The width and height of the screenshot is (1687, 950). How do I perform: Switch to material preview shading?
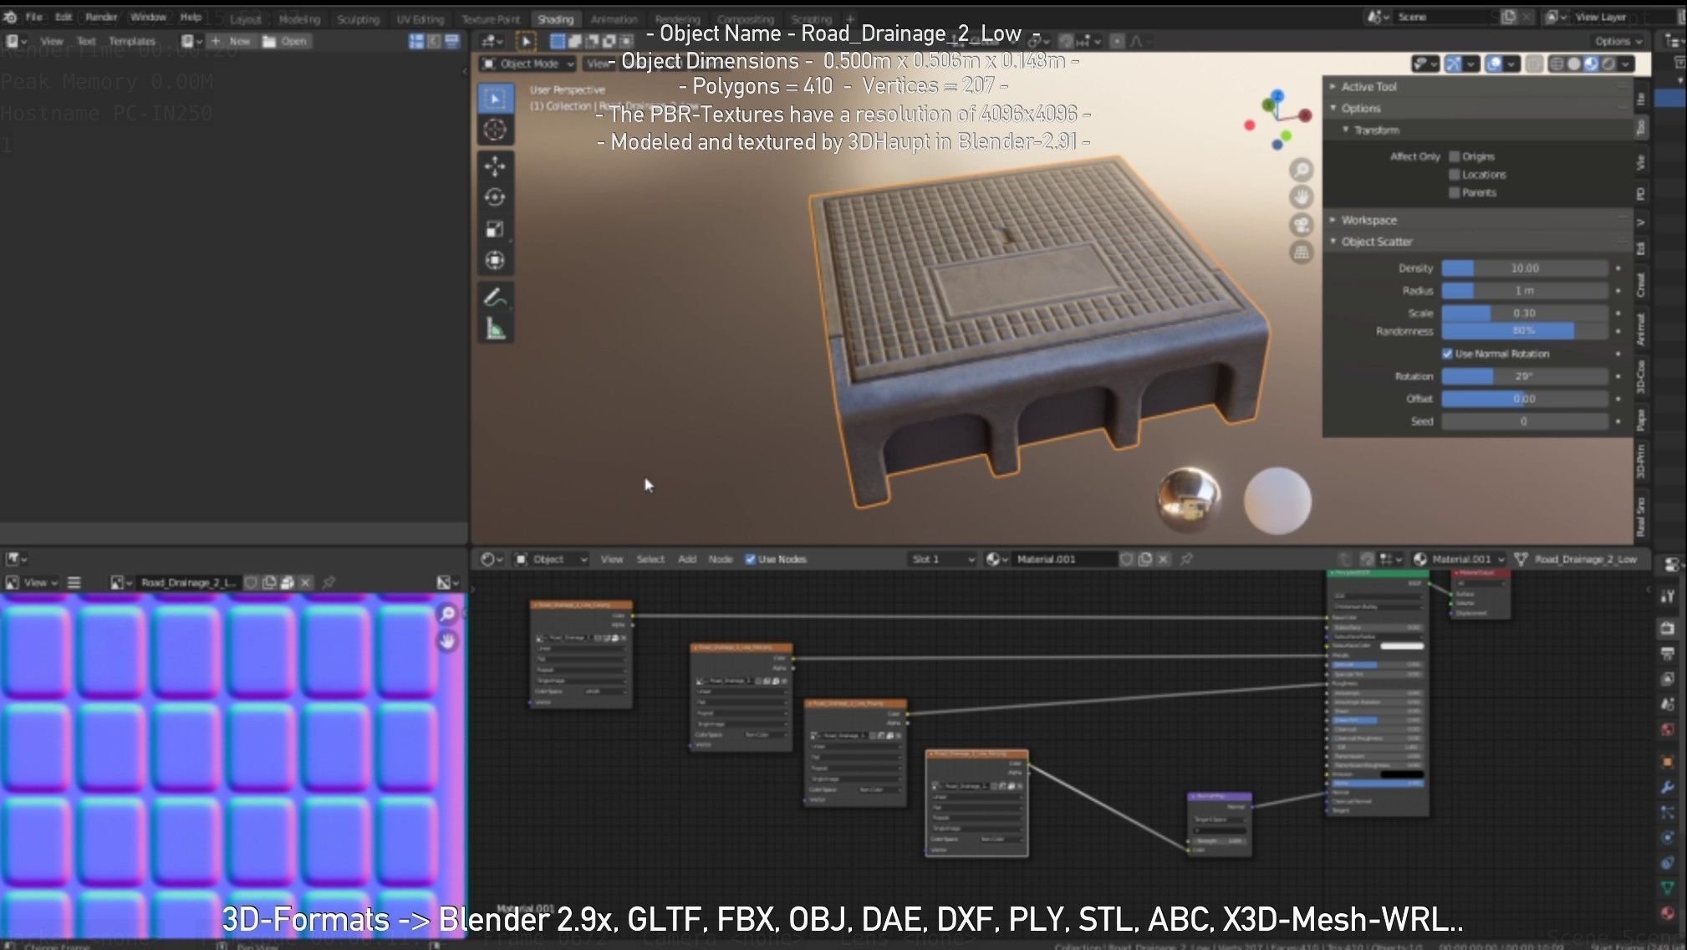pyautogui.click(x=1591, y=64)
